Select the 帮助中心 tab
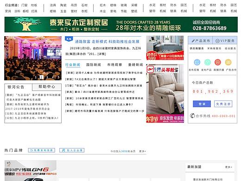This screenshot has width=241, height=181. pos(47,87)
